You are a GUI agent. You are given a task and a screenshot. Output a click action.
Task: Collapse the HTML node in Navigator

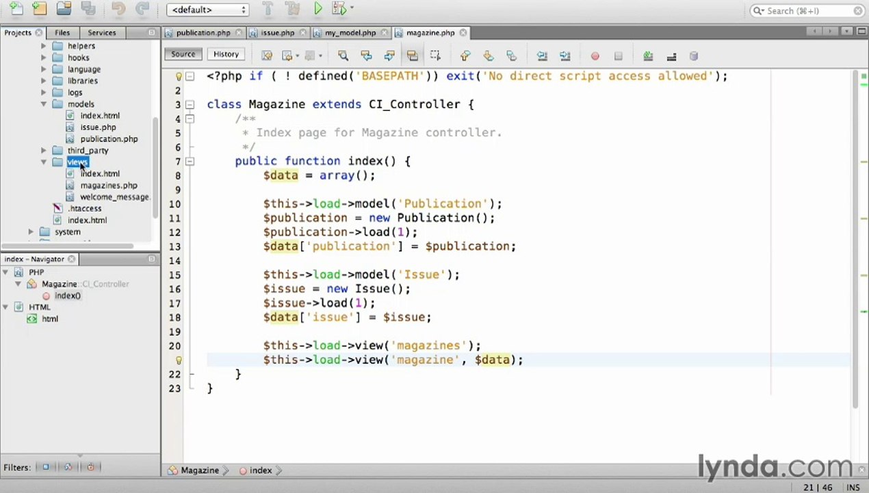pyautogui.click(x=5, y=307)
